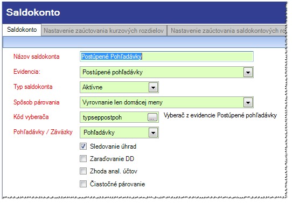Expand the Evidencia dropdown arrow
The height and width of the screenshot is (203, 292).
pyautogui.click(x=248, y=72)
